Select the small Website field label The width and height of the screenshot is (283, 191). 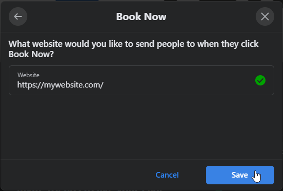(x=28, y=75)
